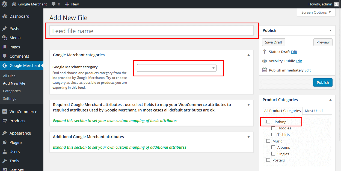The image size is (341, 171).
Task: Click the Feed file name field
Action: point(152,31)
